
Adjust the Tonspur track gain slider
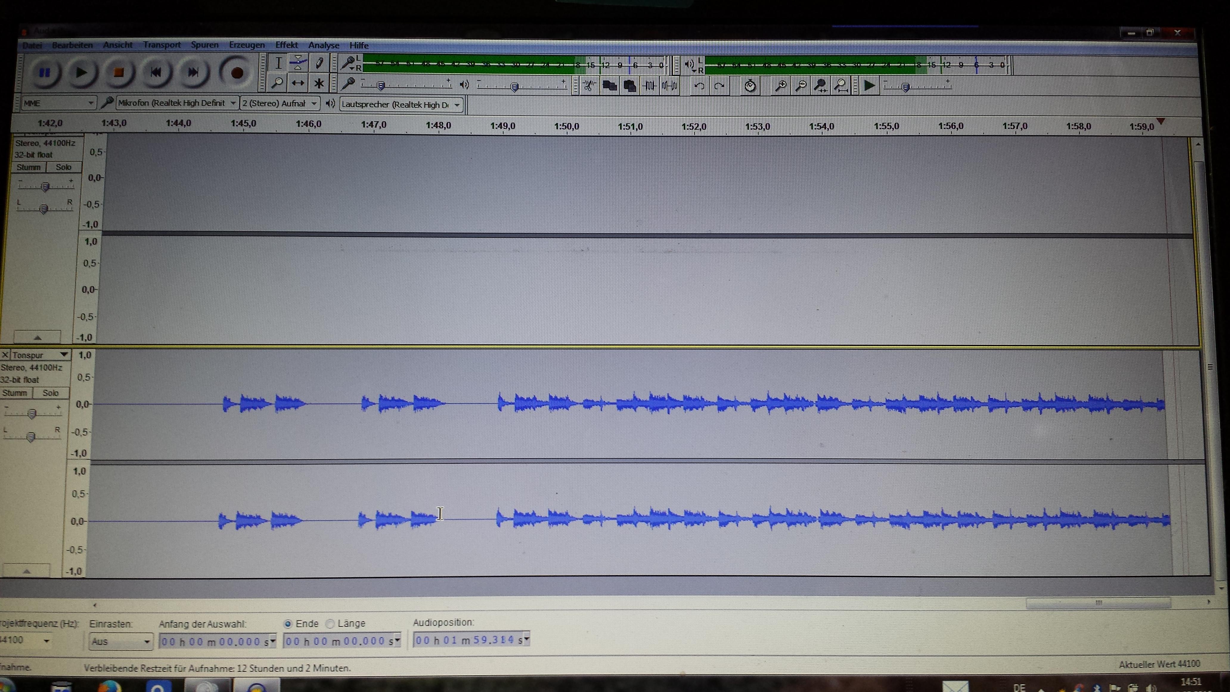[x=32, y=414]
